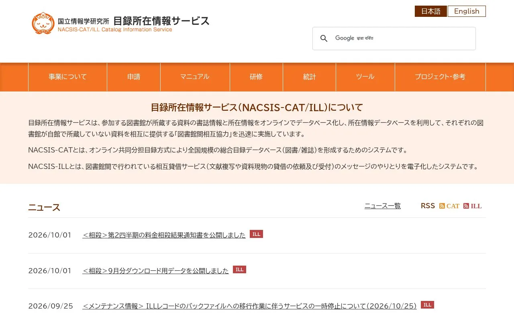Click the NACSIS-CAT/ILL cat mascot logo
514x321 pixels.
click(x=43, y=23)
